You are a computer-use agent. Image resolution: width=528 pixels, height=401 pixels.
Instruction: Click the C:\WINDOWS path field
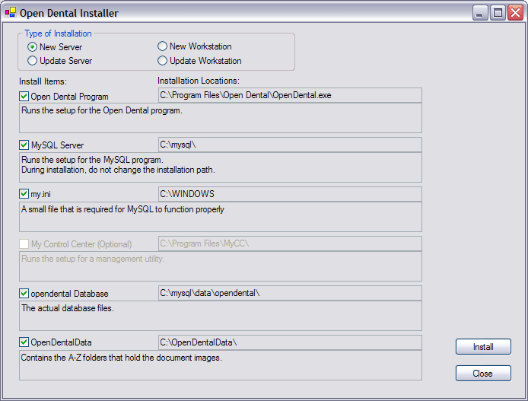290,194
